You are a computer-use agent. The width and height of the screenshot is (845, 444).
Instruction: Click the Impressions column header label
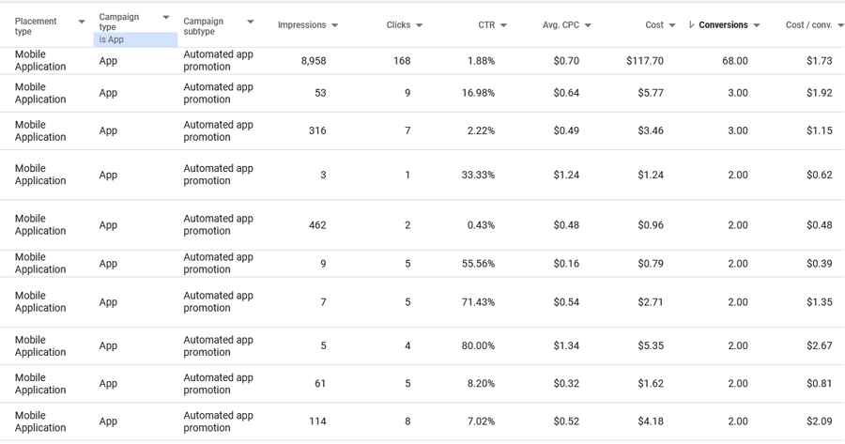[301, 25]
